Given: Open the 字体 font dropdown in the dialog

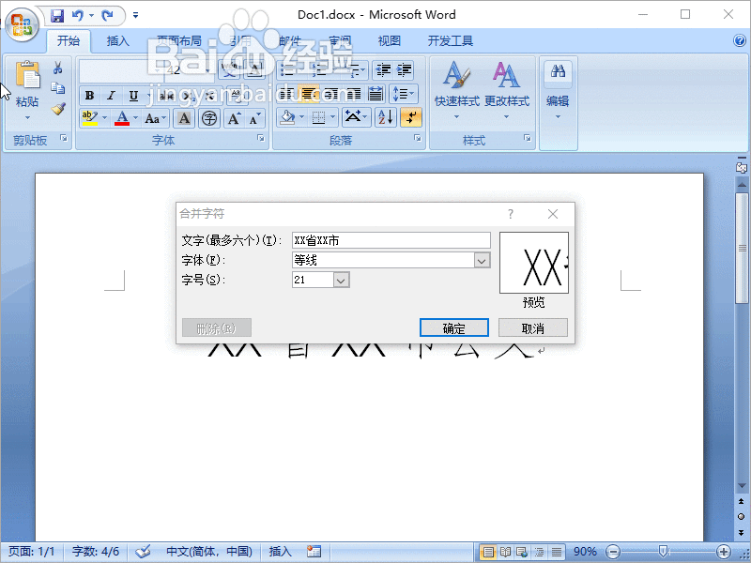Looking at the screenshot, I should point(482,259).
